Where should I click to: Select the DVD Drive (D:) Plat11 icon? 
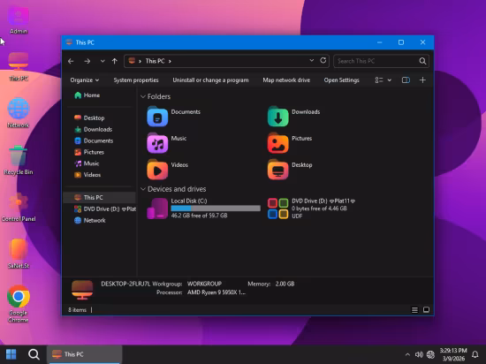(278, 209)
